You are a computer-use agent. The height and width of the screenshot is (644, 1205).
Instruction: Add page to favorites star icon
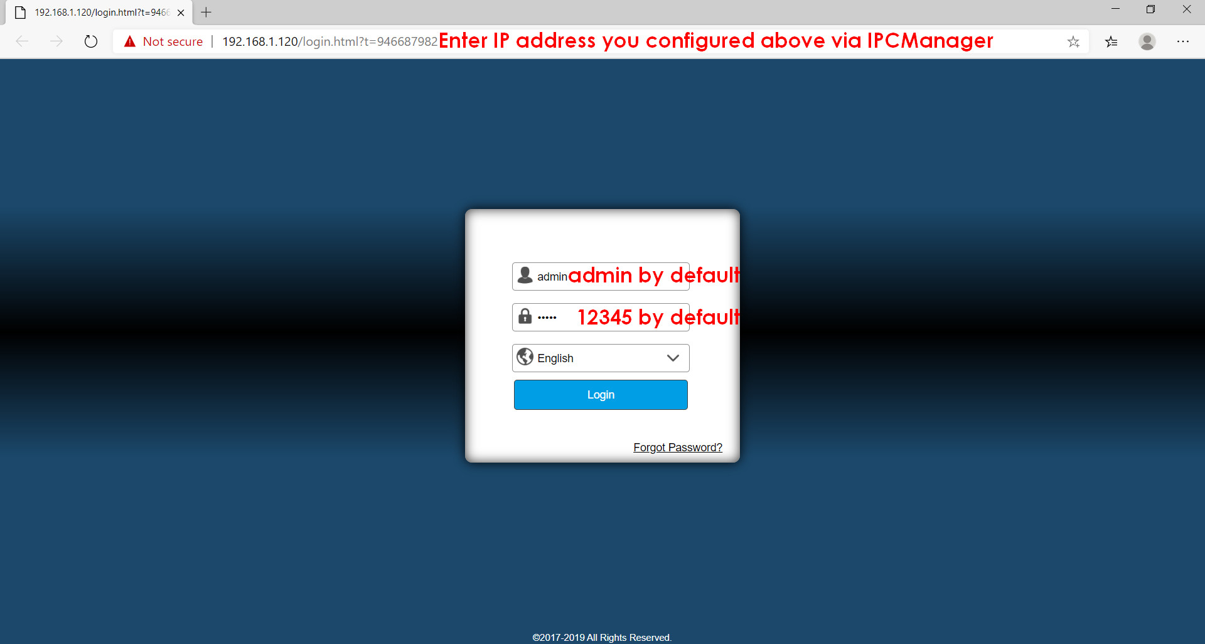tap(1073, 41)
